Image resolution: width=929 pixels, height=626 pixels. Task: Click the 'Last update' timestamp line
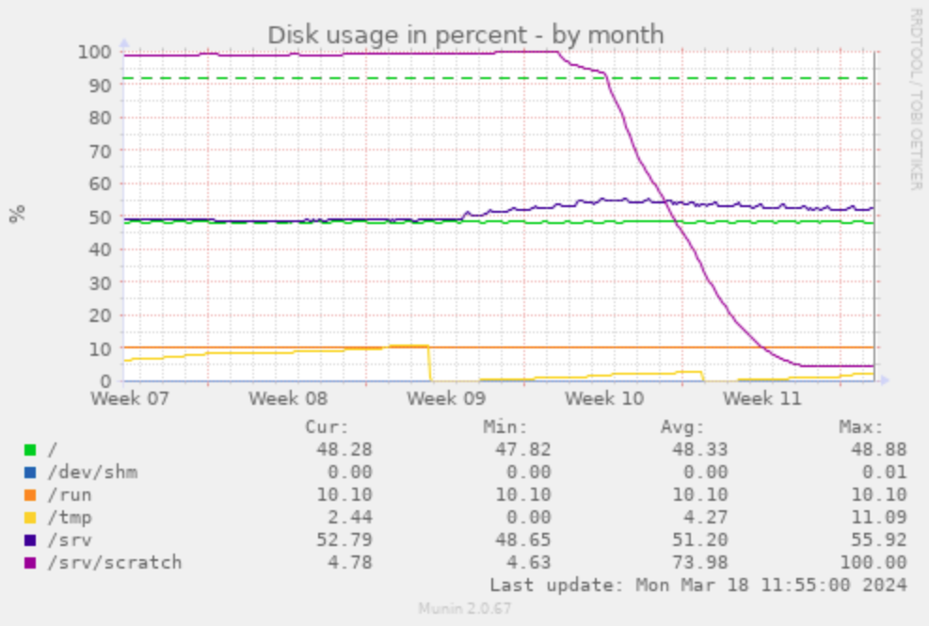click(x=697, y=586)
